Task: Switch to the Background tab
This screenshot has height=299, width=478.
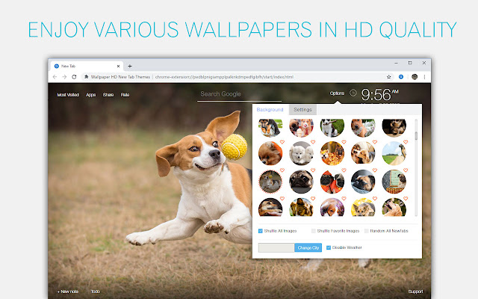Action: click(270, 110)
